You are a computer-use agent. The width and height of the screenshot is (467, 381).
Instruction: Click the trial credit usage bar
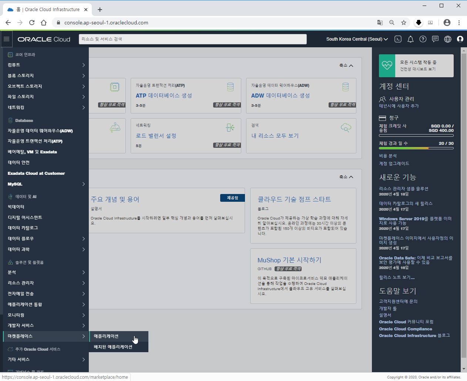point(416,136)
